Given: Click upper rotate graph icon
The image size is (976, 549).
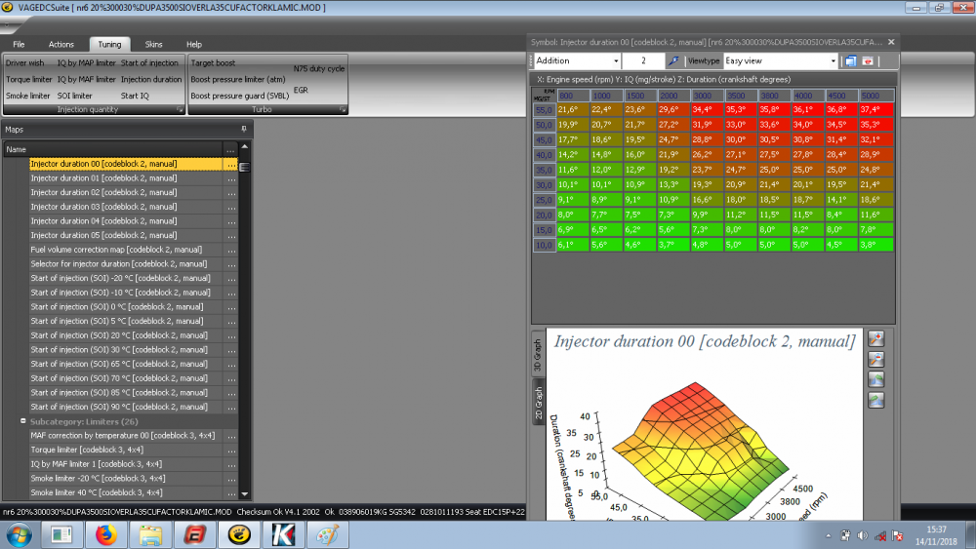Looking at the screenshot, I should click(875, 380).
